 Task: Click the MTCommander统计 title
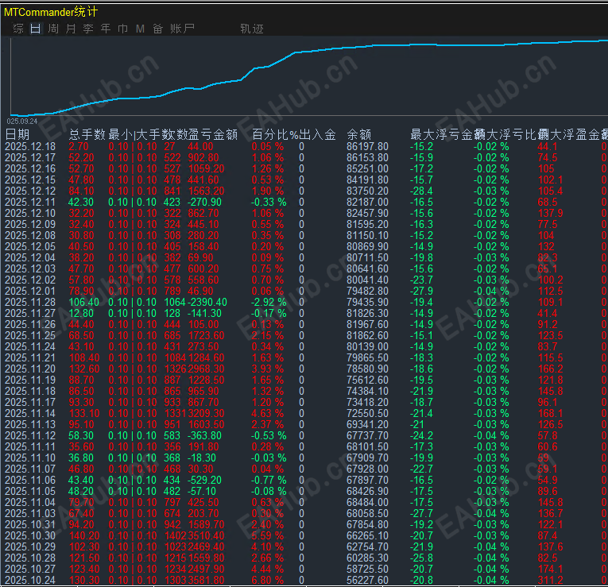click(x=51, y=12)
